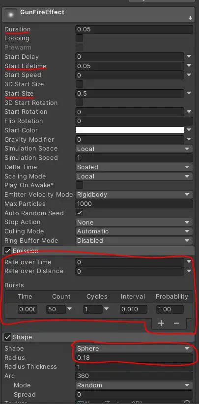Open the white Start Color swatch
Screen dimensions: 199x404
tap(130, 130)
